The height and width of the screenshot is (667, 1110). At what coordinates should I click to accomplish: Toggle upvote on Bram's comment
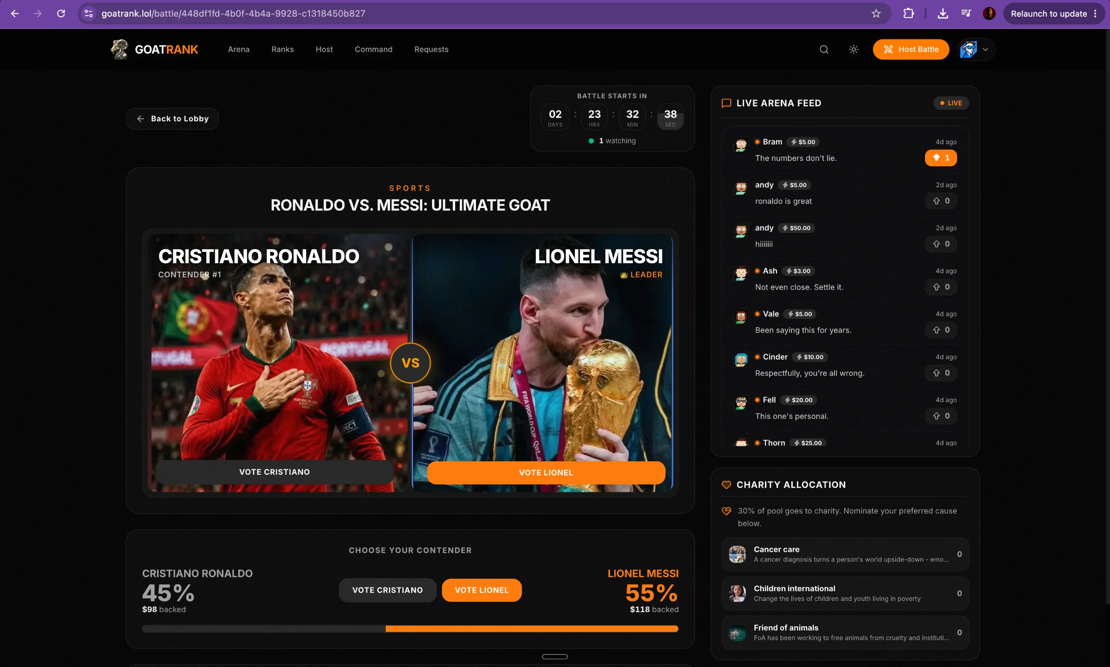pyautogui.click(x=941, y=158)
